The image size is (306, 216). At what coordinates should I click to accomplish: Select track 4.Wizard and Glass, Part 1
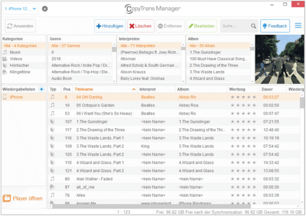tap(174, 163)
